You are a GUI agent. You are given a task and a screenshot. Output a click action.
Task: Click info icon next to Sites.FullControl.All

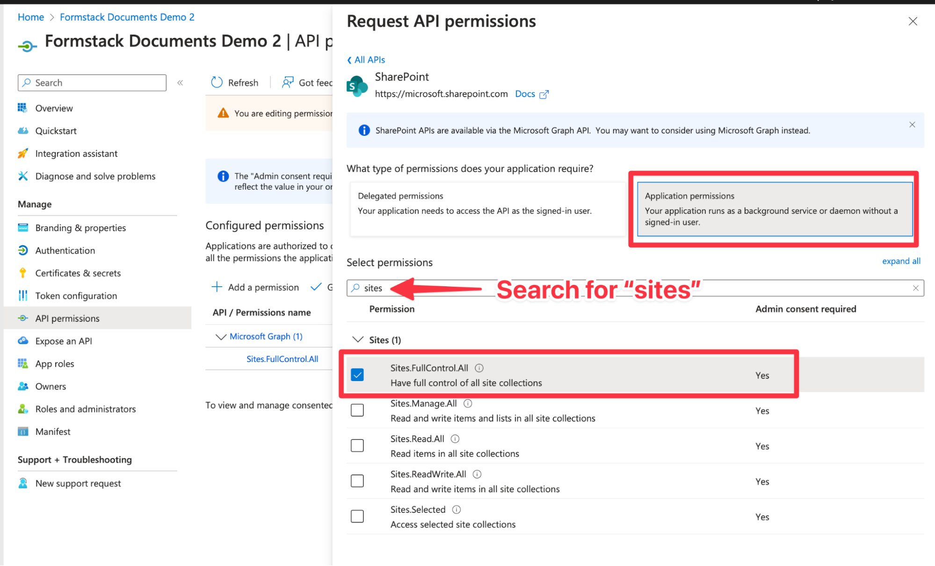click(x=479, y=368)
